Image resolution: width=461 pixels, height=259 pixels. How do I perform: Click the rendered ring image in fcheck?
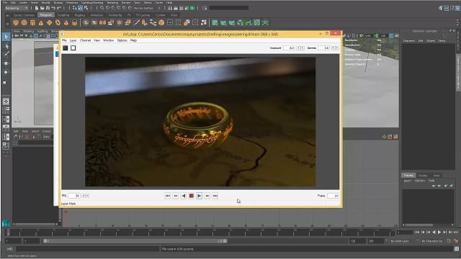tap(200, 122)
